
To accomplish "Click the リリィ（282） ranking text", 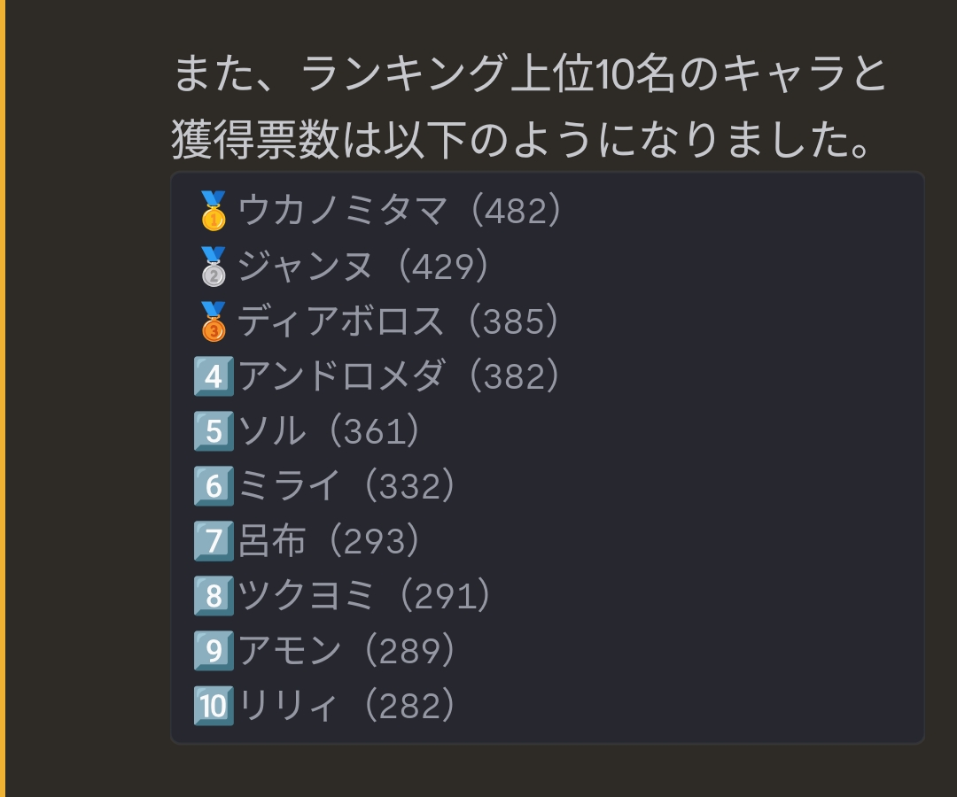I will 347,706.
